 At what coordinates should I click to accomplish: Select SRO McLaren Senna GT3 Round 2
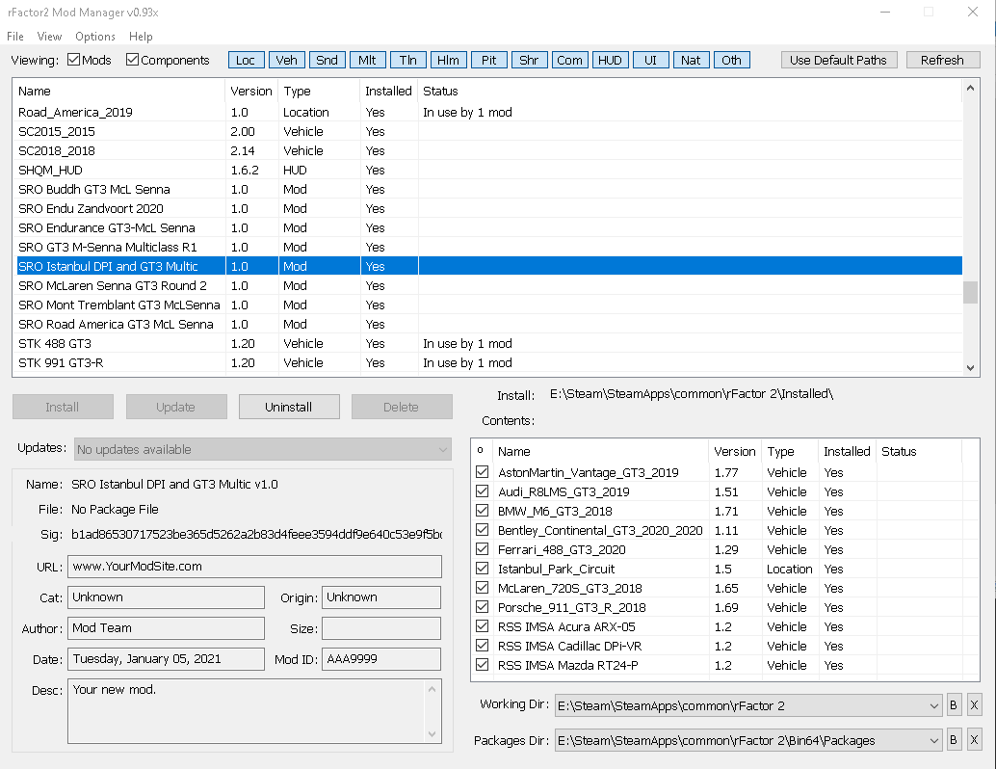(x=487, y=285)
